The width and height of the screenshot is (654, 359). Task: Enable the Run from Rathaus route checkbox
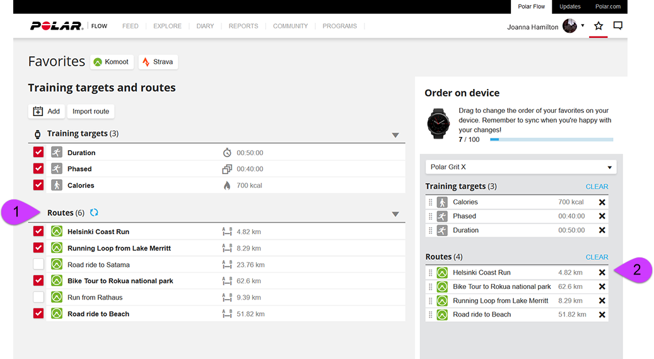[38, 297]
